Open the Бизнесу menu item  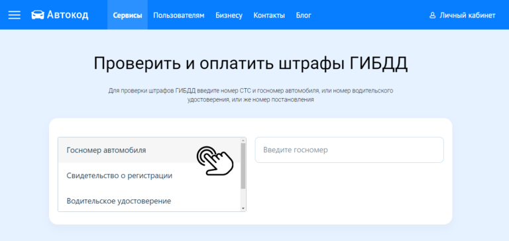click(x=229, y=15)
